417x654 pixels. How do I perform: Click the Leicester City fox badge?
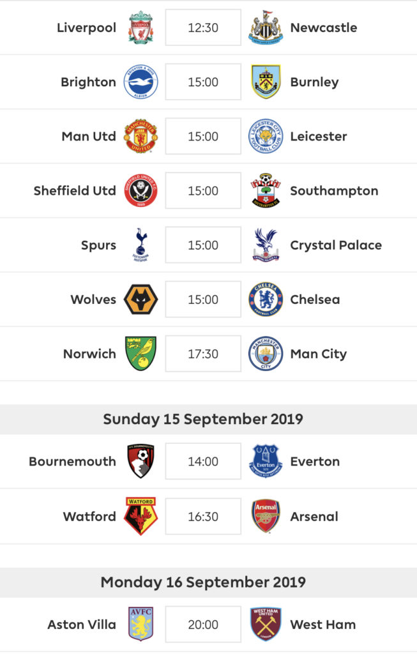pyautogui.click(x=266, y=136)
